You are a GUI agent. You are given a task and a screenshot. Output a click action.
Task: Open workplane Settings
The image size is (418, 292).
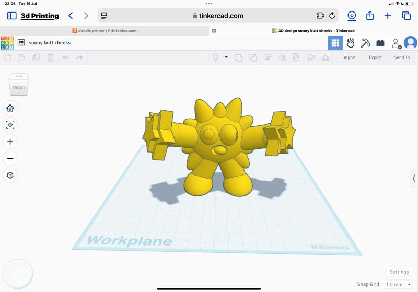click(399, 272)
